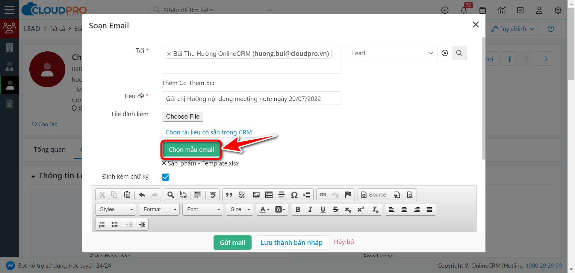
Task: Undo the last edit
Action: pos(142,195)
